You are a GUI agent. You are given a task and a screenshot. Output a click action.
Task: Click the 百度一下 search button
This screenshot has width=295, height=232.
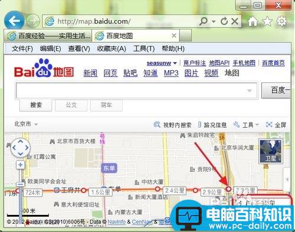(276, 91)
